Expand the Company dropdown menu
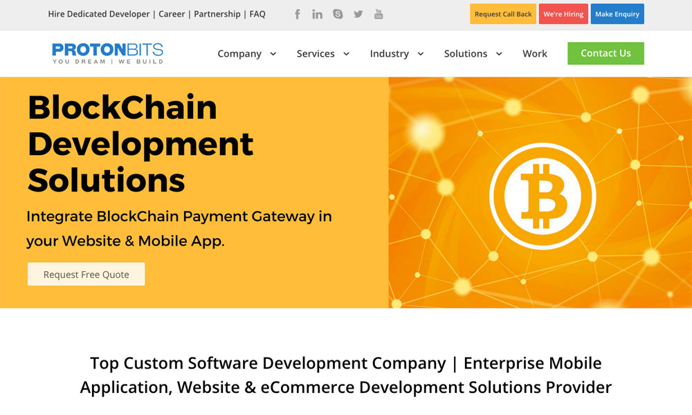The image size is (692, 415). click(x=246, y=54)
